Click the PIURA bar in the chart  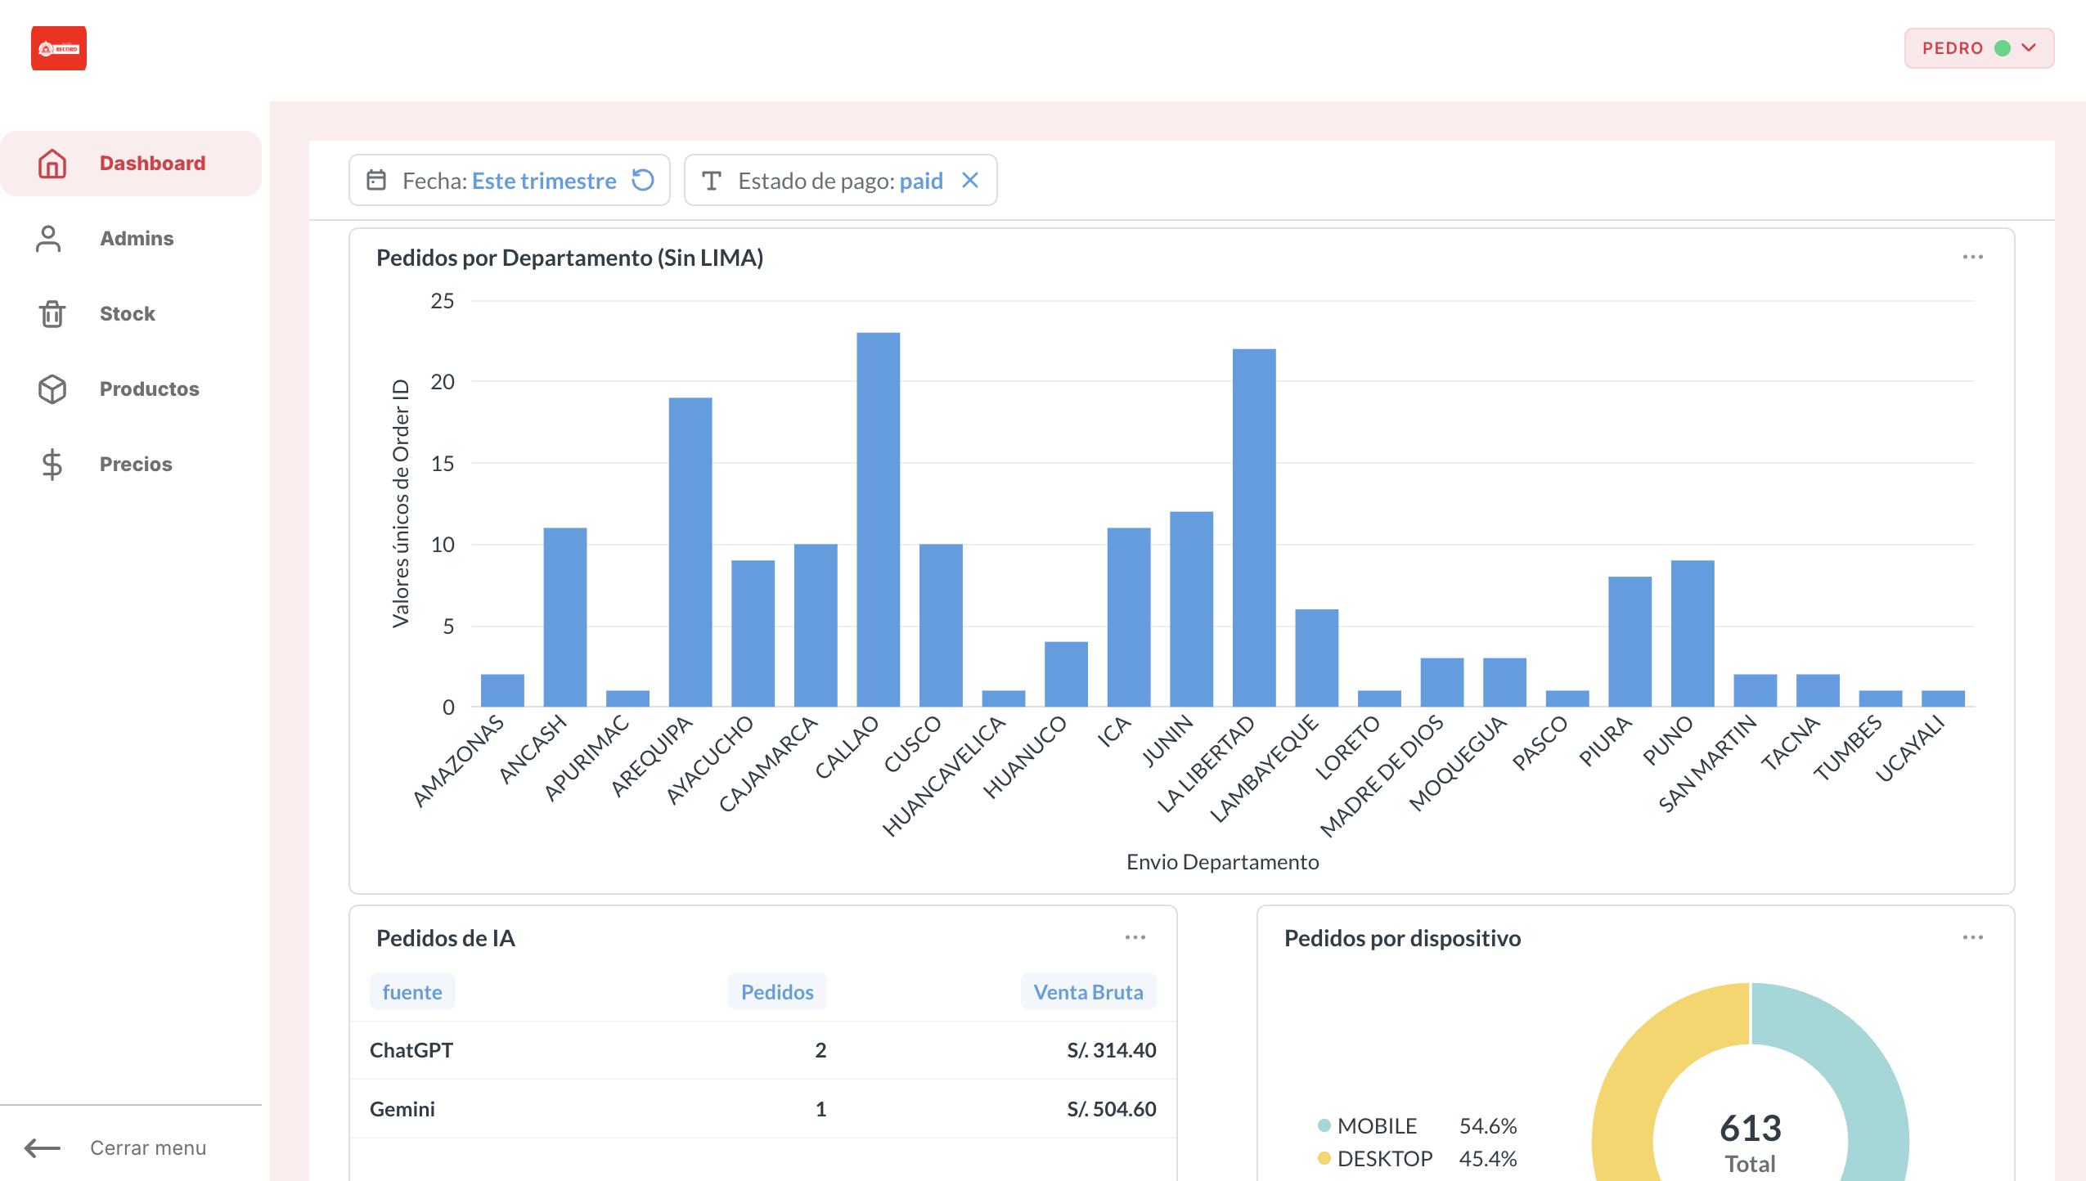pyautogui.click(x=1630, y=641)
